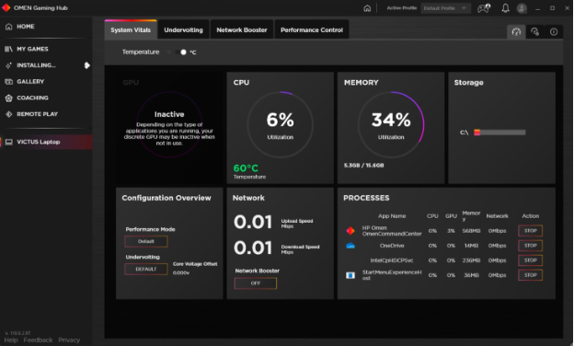Click the 568MB memory value
The image size is (574, 346).
[471, 231]
